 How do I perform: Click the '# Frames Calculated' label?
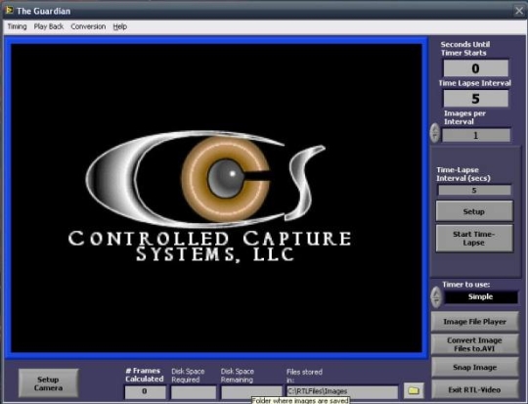coord(145,375)
